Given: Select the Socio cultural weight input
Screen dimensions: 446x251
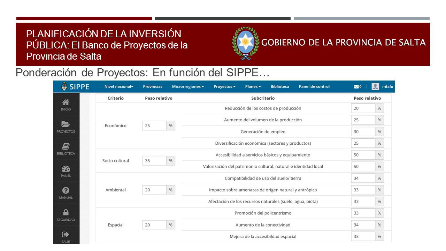Looking at the screenshot, I should click(154, 161).
